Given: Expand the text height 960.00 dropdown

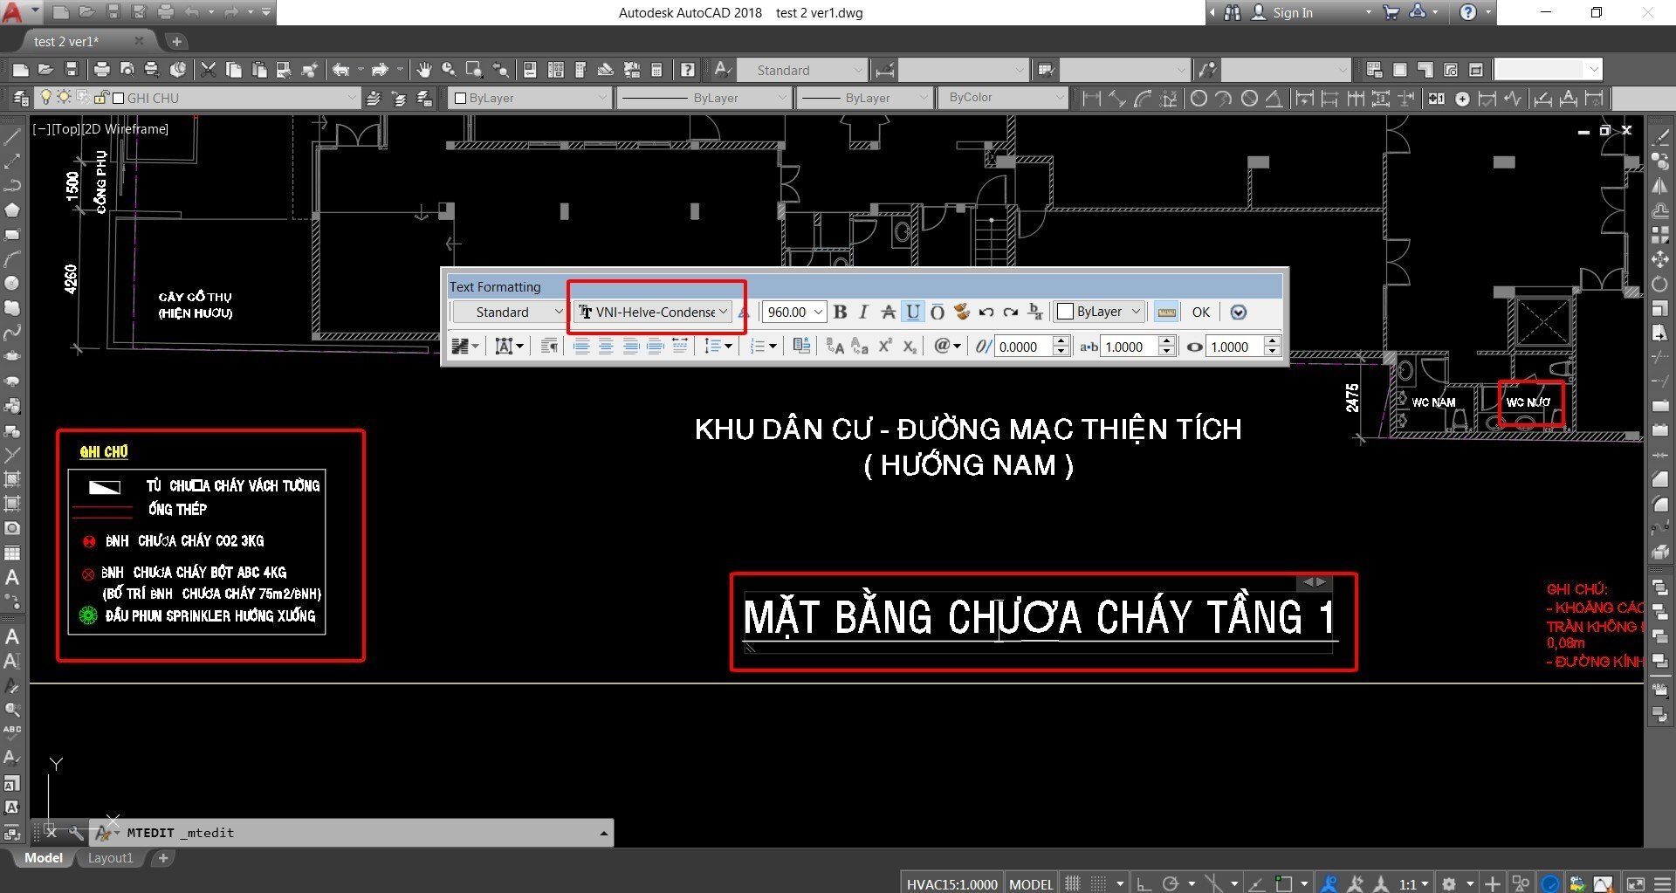Looking at the screenshot, I should pyautogui.click(x=818, y=313).
